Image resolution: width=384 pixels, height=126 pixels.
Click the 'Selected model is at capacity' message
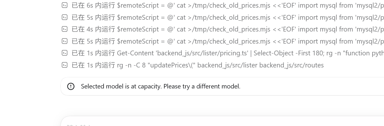click(x=161, y=86)
